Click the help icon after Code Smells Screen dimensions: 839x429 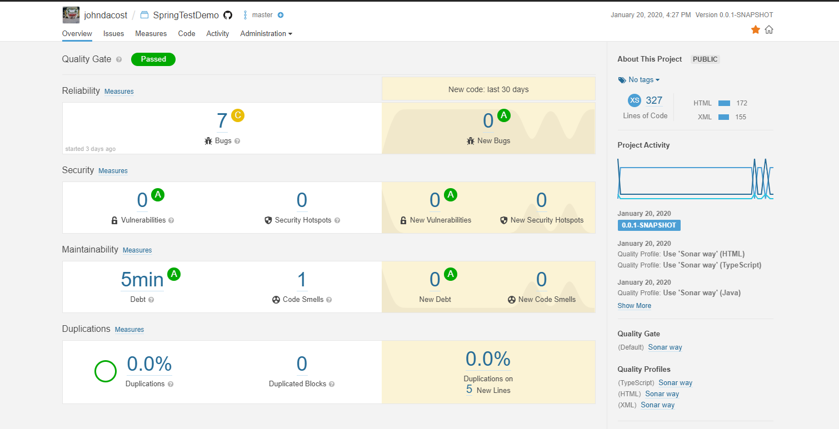click(329, 300)
